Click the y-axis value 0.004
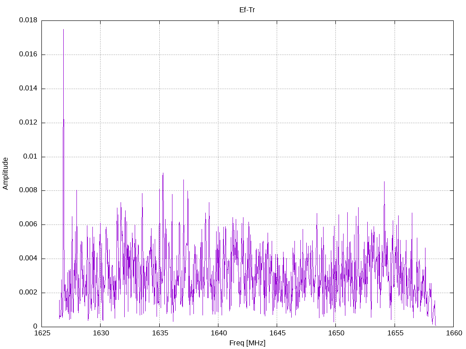466x349 pixels. point(28,259)
